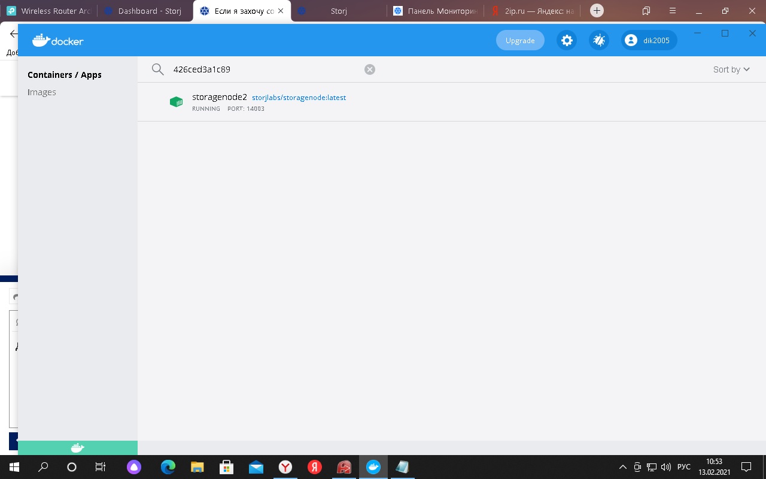Click the Docker whale logo in header
This screenshot has width=766, height=479.
pos(58,41)
